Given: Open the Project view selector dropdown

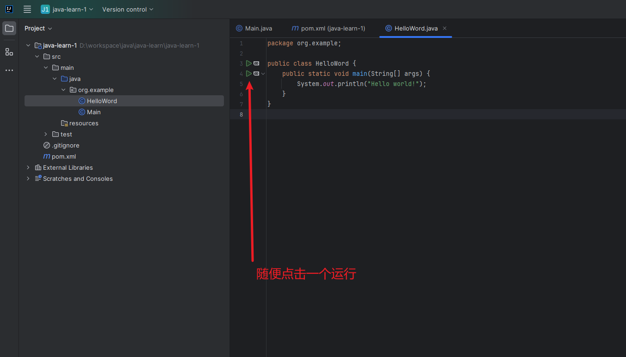Looking at the screenshot, I should pos(38,28).
